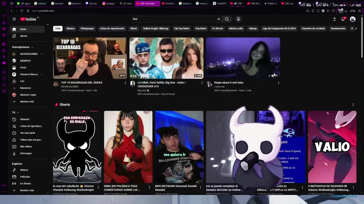Expand Mostrar más under Suscripciones
364x204 pixels.
pyautogui.click(x=28, y=101)
